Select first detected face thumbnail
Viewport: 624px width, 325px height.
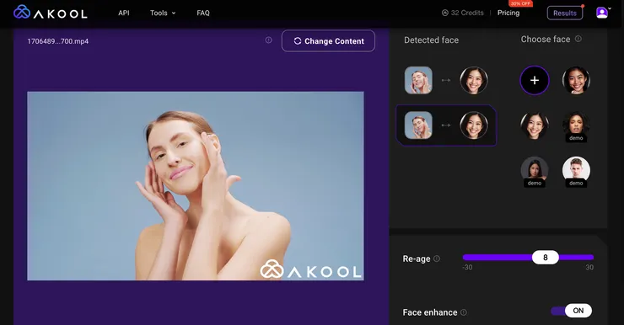pos(418,80)
